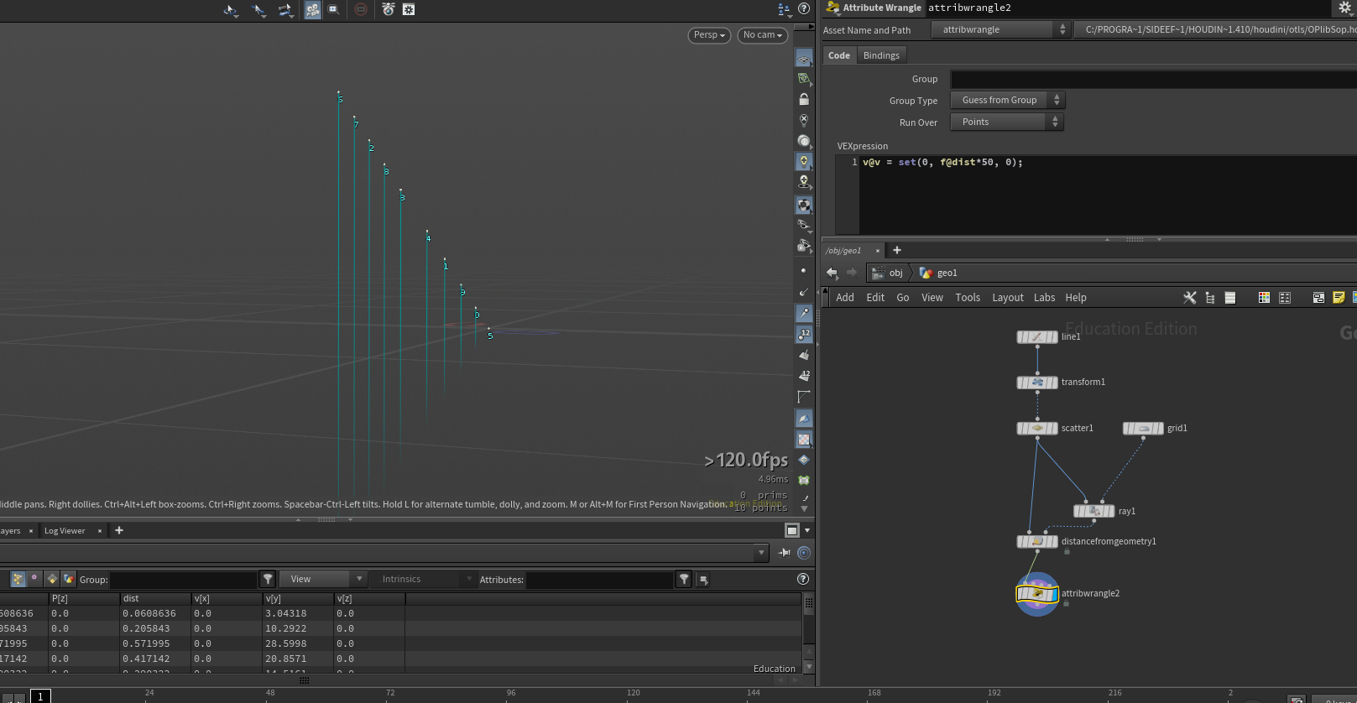Toggle point numbers display in viewport

[x=804, y=334]
